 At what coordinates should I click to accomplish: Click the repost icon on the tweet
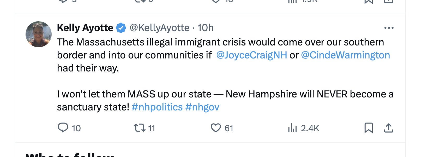tap(139, 128)
